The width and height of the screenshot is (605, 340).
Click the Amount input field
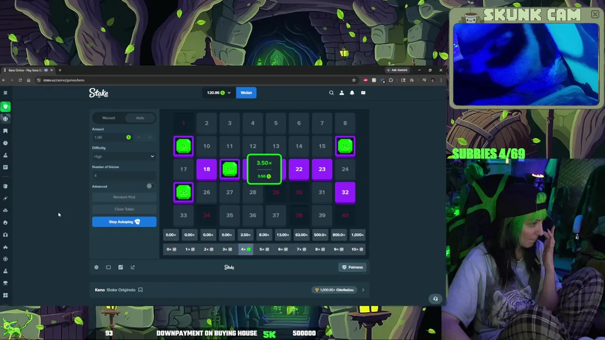pyautogui.click(x=112, y=137)
